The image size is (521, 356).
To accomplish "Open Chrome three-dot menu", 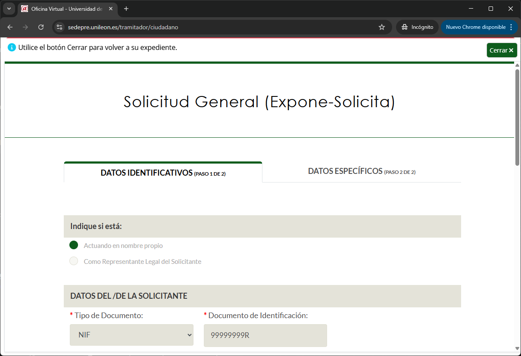I will [x=511, y=27].
